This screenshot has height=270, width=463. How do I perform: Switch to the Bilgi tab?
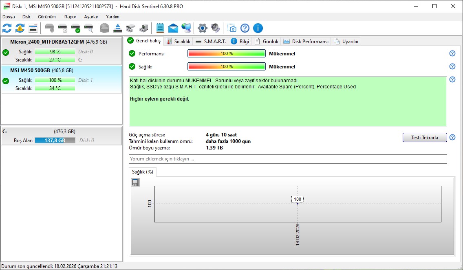click(x=240, y=41)
